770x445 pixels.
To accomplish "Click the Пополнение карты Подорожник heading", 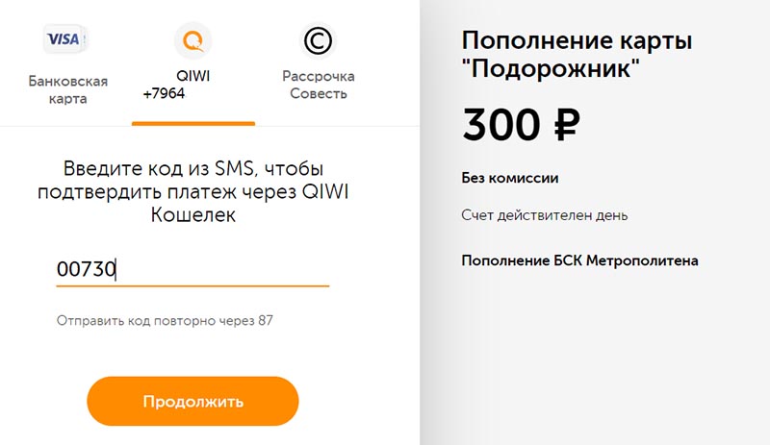I will click(x=577, y=55).
